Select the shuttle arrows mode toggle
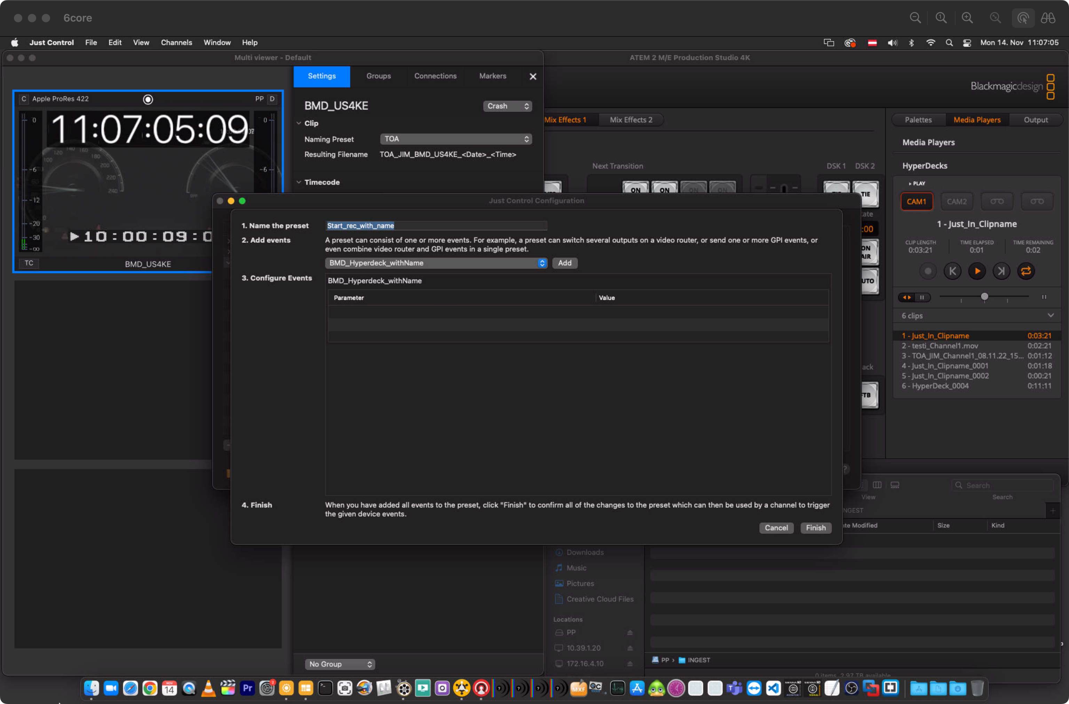This screenshot has width=1069, height=704. tap(906, 297)
